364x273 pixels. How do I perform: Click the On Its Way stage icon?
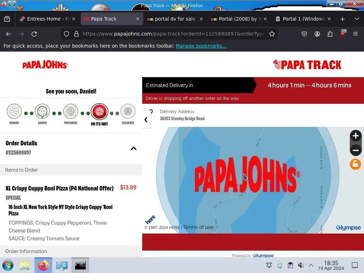coord(100,112)
